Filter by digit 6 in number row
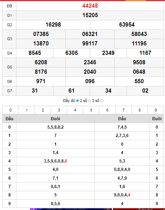The height and width of the screenshot is (210, 165). (107, 110)
